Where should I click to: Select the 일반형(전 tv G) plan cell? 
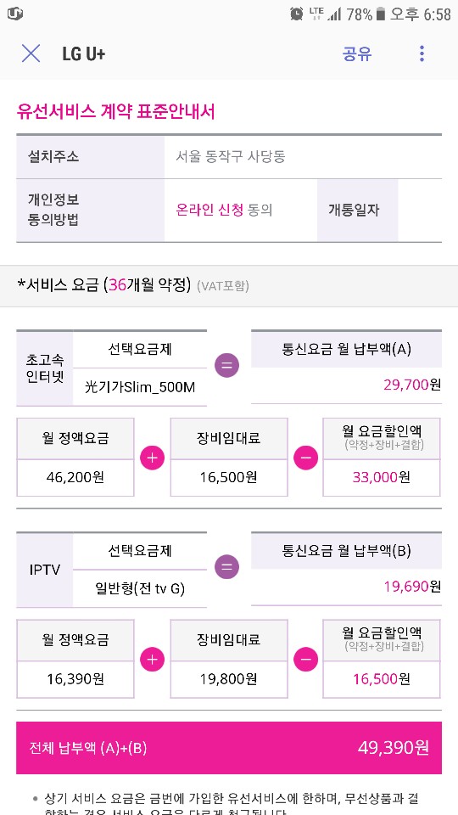(x=140, y=589)
